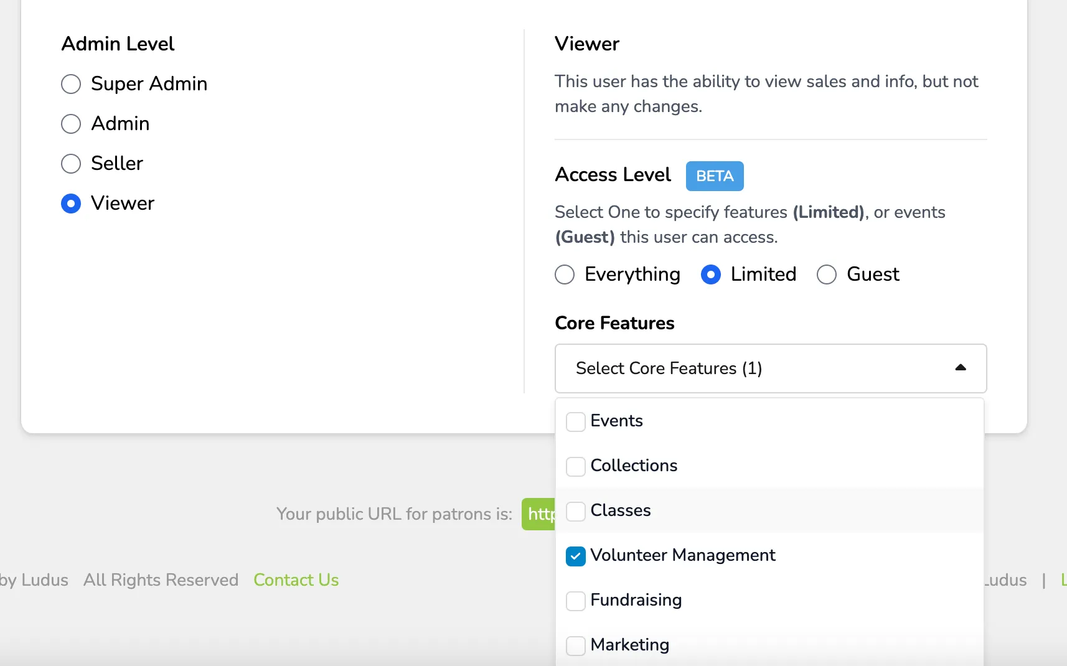Screen dimensions: 1067x666
Task: Uncheck Volunteer Management
Action: tap(576, 556)
